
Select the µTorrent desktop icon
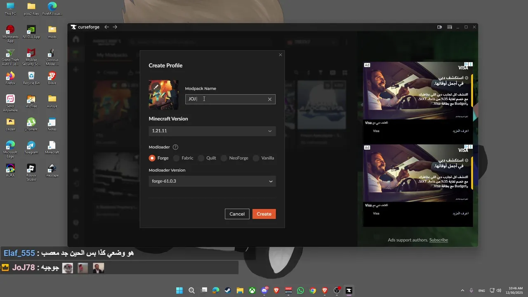coord(31,124)
